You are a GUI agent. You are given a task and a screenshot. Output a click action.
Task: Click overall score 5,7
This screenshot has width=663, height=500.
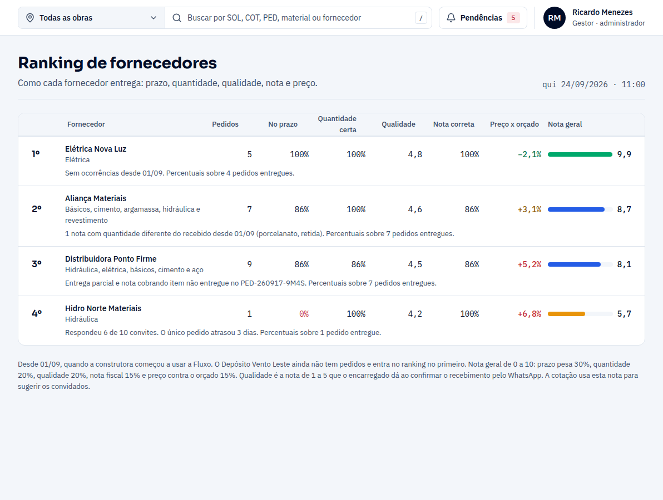pyautogui.click(x=624, y=314)
